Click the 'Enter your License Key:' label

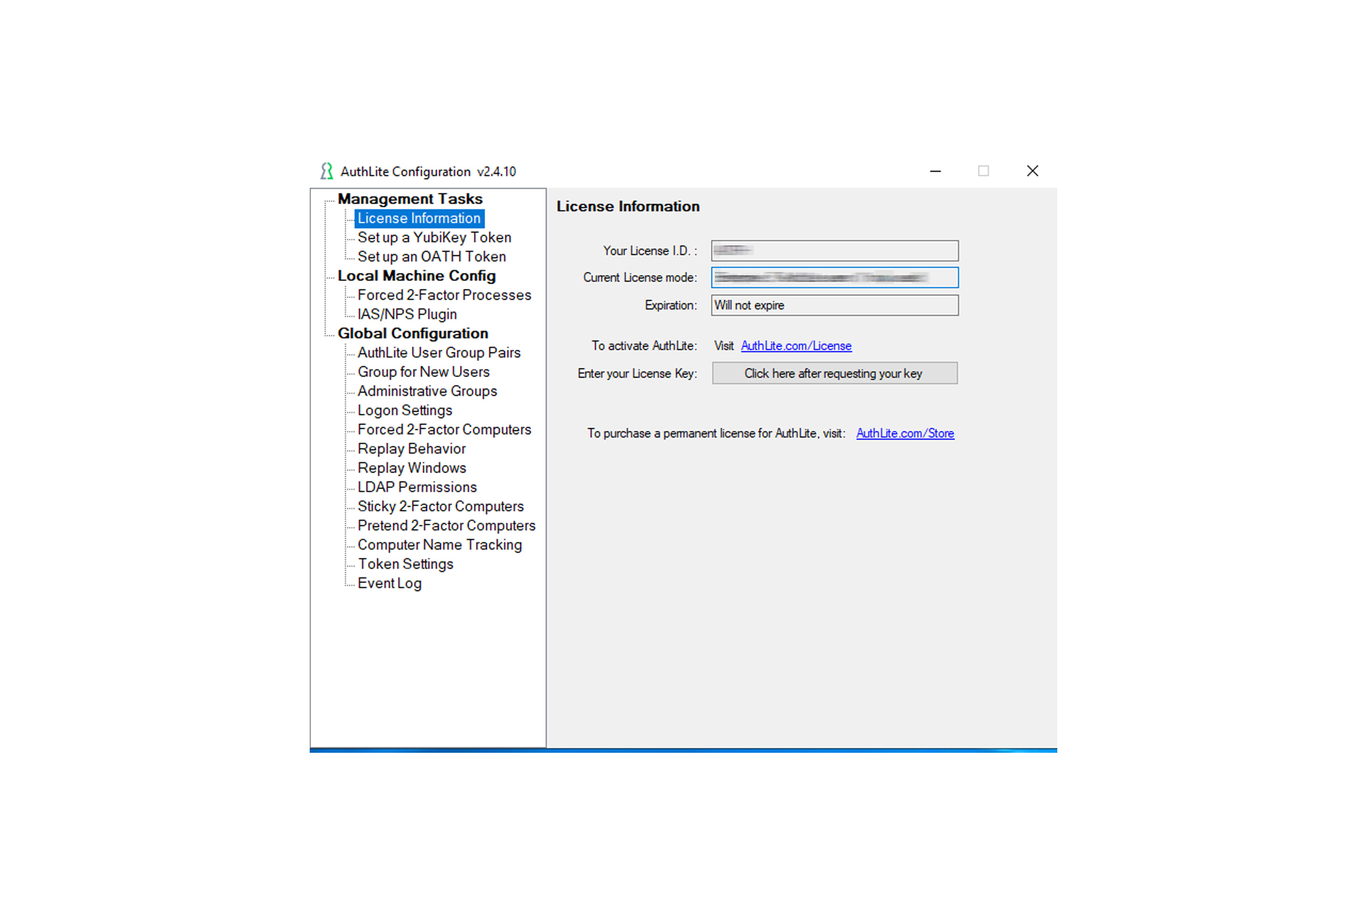pyautogui.click(x=637, y=374)
